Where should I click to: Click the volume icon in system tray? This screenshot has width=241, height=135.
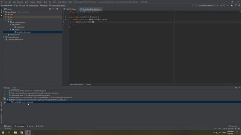point(220,132)
